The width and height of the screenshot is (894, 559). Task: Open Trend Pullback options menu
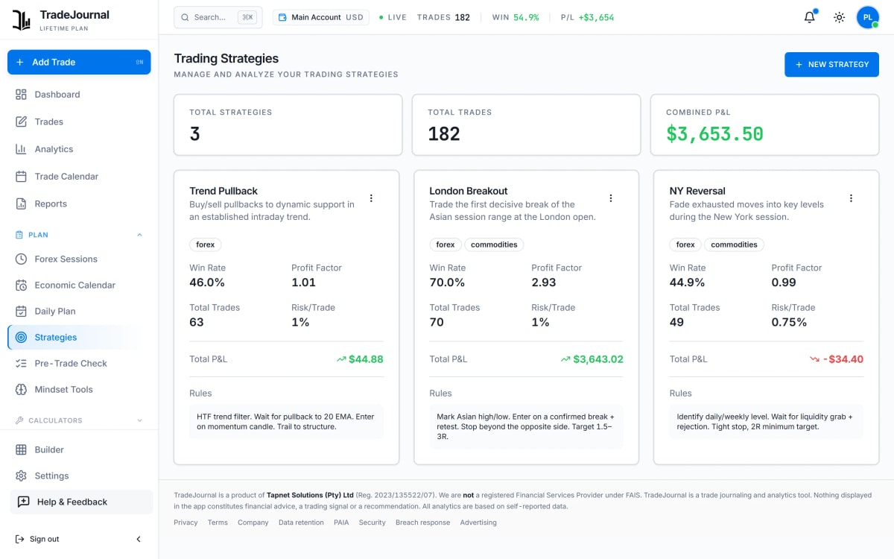[x=371, y=198]
